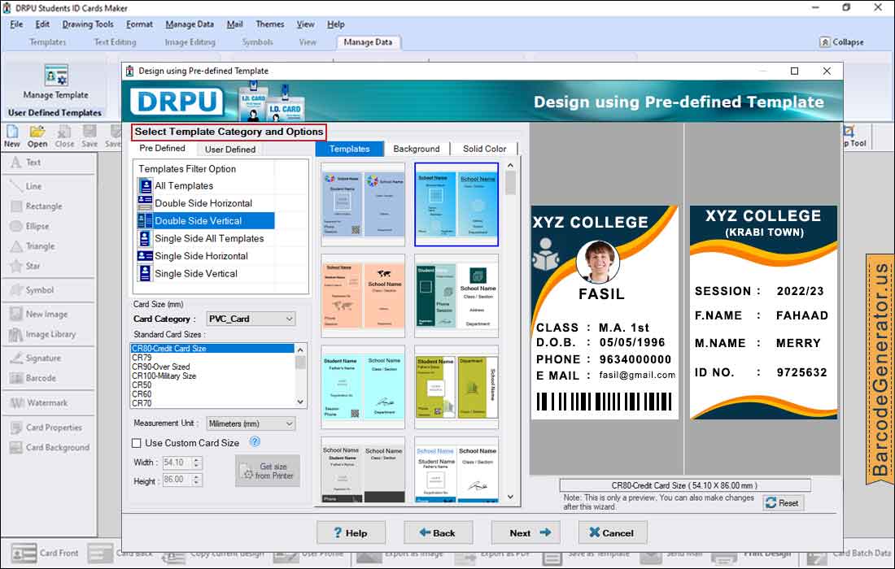This screenshot has width=895, height=569.
Task: Open Card Background from sidebar
Action: pyautogui.click(x=50, y=448)
